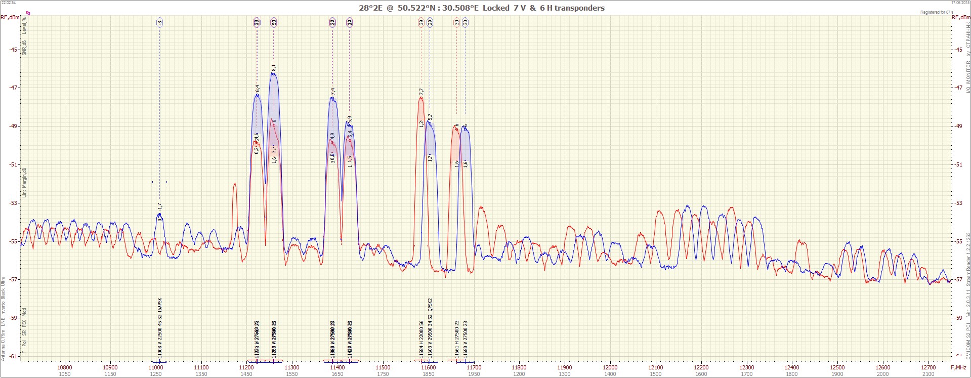Click the right RF,dBm axis label
The width and height of the screenshot is (971, 378).
point(961,17)
